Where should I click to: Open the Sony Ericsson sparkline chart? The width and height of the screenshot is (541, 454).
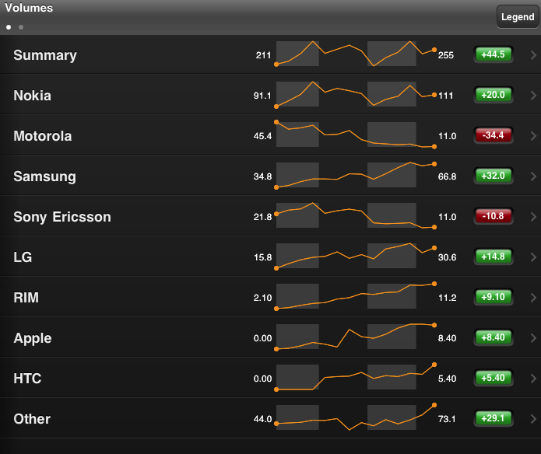pos(356,215)
